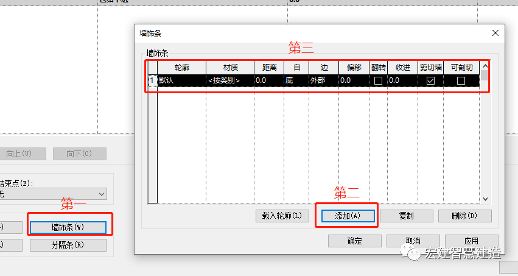This screenshot has width=518, height=276.
Task: Click the 取消 button
Action: pyautogui.click(x=413, y=241)
